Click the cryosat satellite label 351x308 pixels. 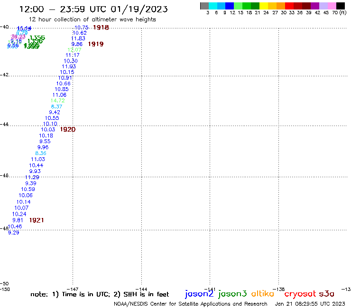point(300,294)
